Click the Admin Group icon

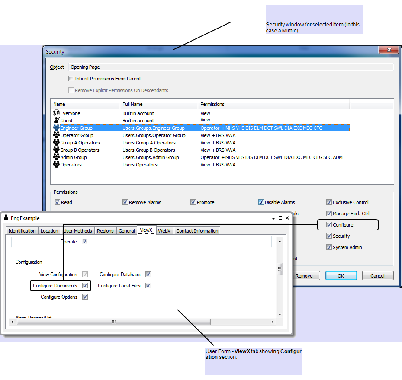(56, 157)
